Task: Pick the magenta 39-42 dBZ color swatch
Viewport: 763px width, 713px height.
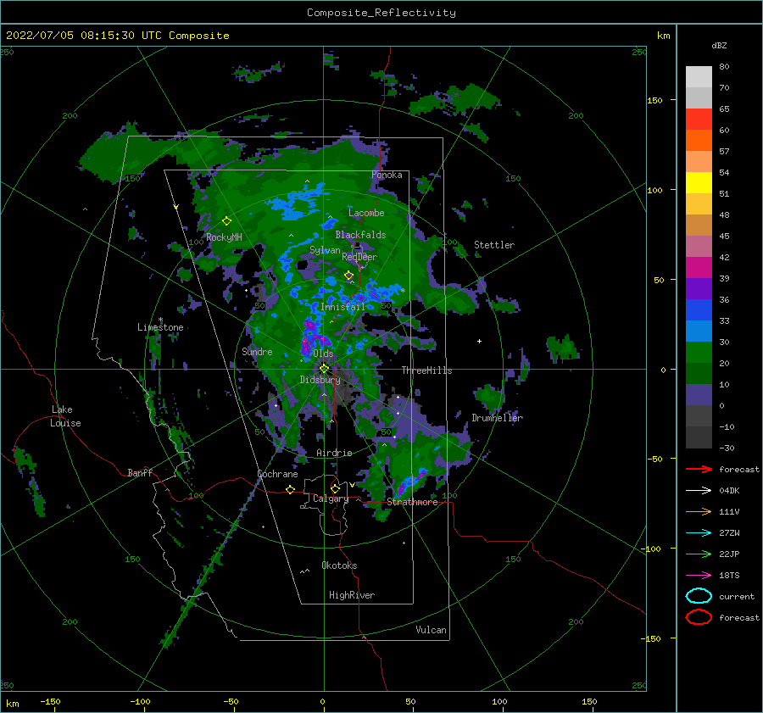Action: point(699,267)
